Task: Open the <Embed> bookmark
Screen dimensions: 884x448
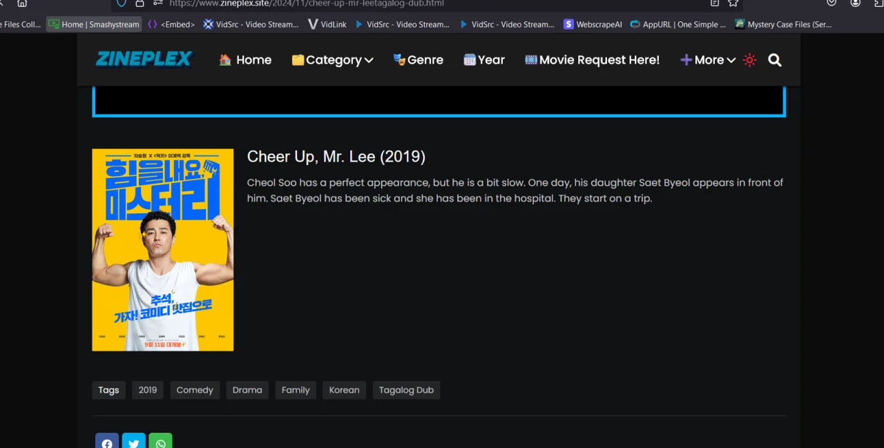Action: point(171,24)
